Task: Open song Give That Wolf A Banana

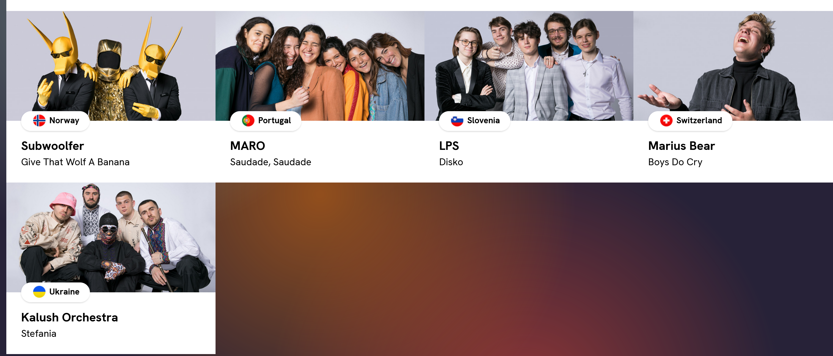Action: coord(75,162)
